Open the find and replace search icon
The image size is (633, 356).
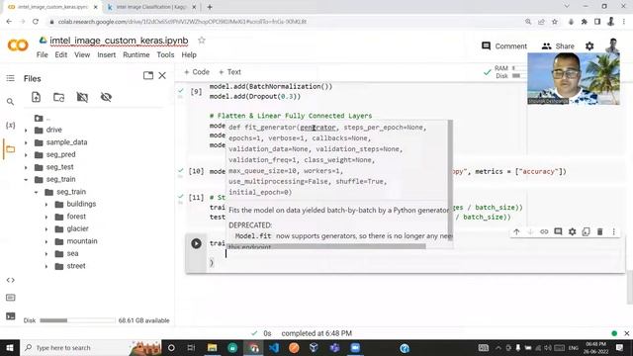click(x=11, y=102)
